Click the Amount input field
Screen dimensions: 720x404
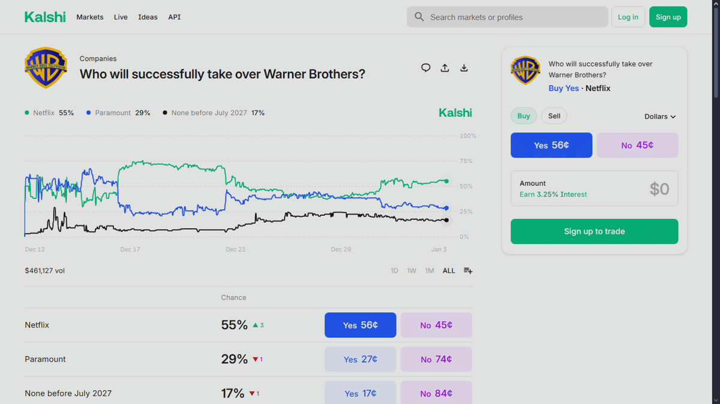[594, 188]
